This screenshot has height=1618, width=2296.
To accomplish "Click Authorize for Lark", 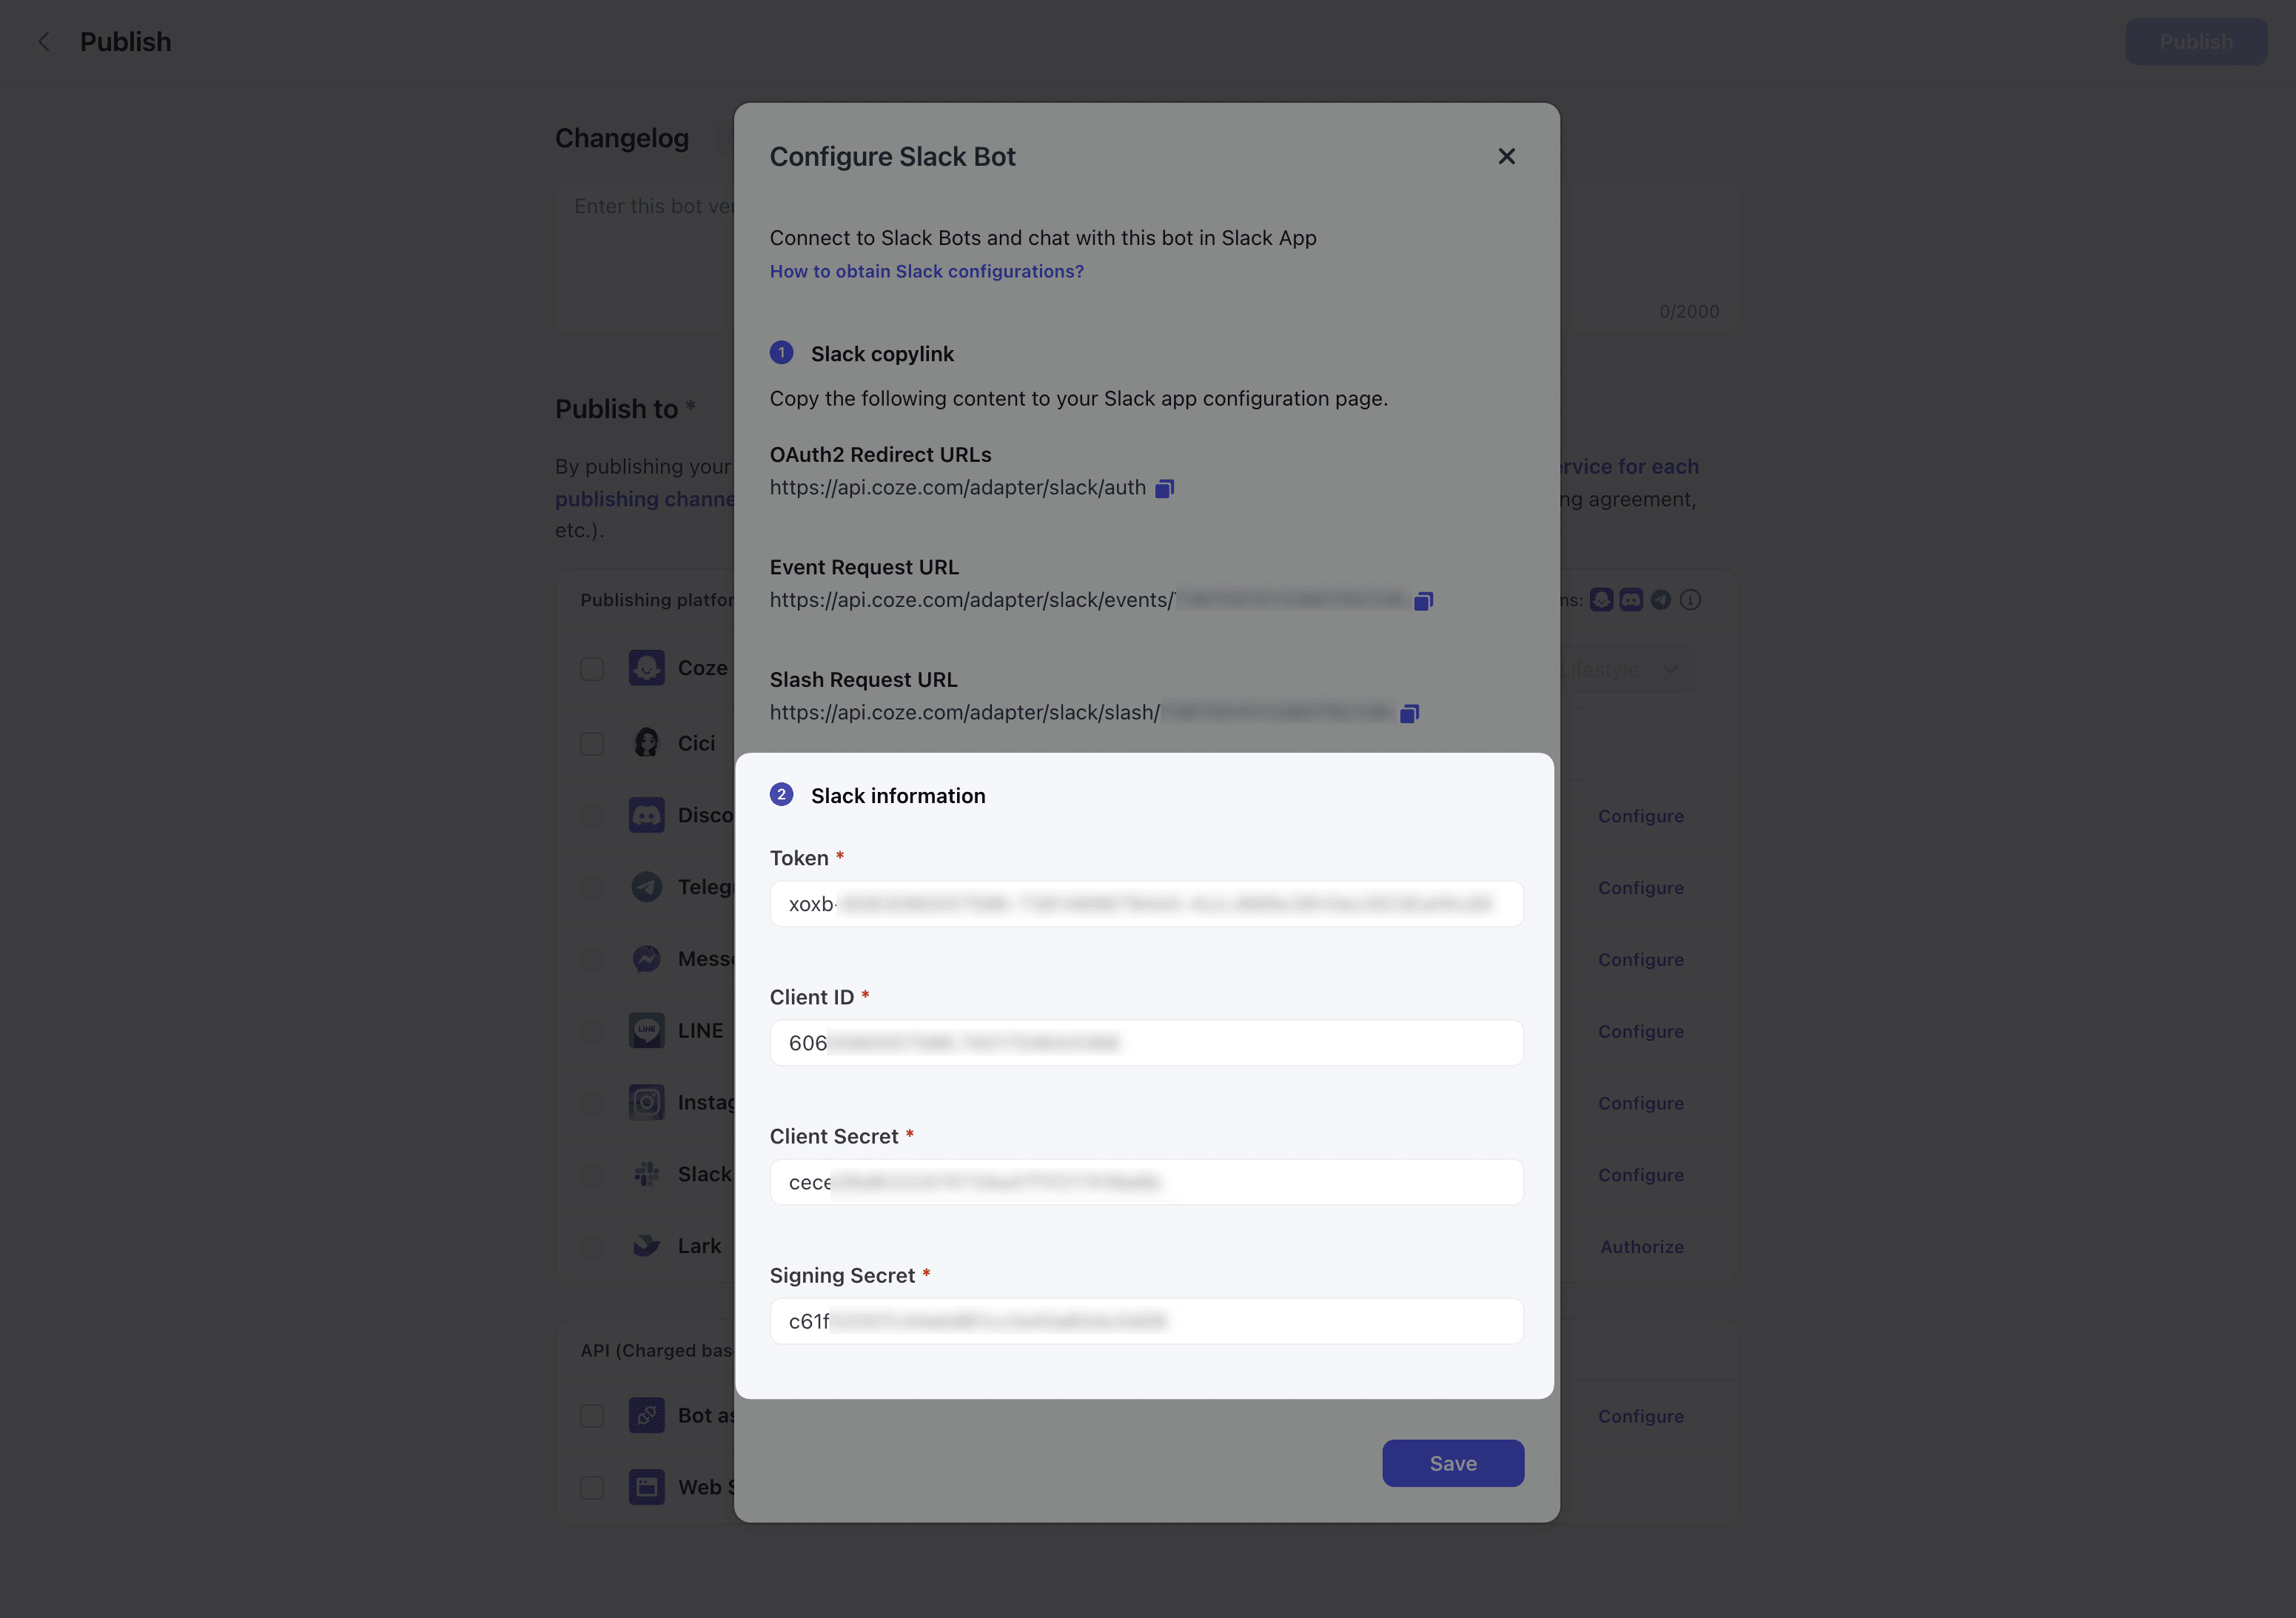I will pyautogui.click(x=1641, y=1247).
